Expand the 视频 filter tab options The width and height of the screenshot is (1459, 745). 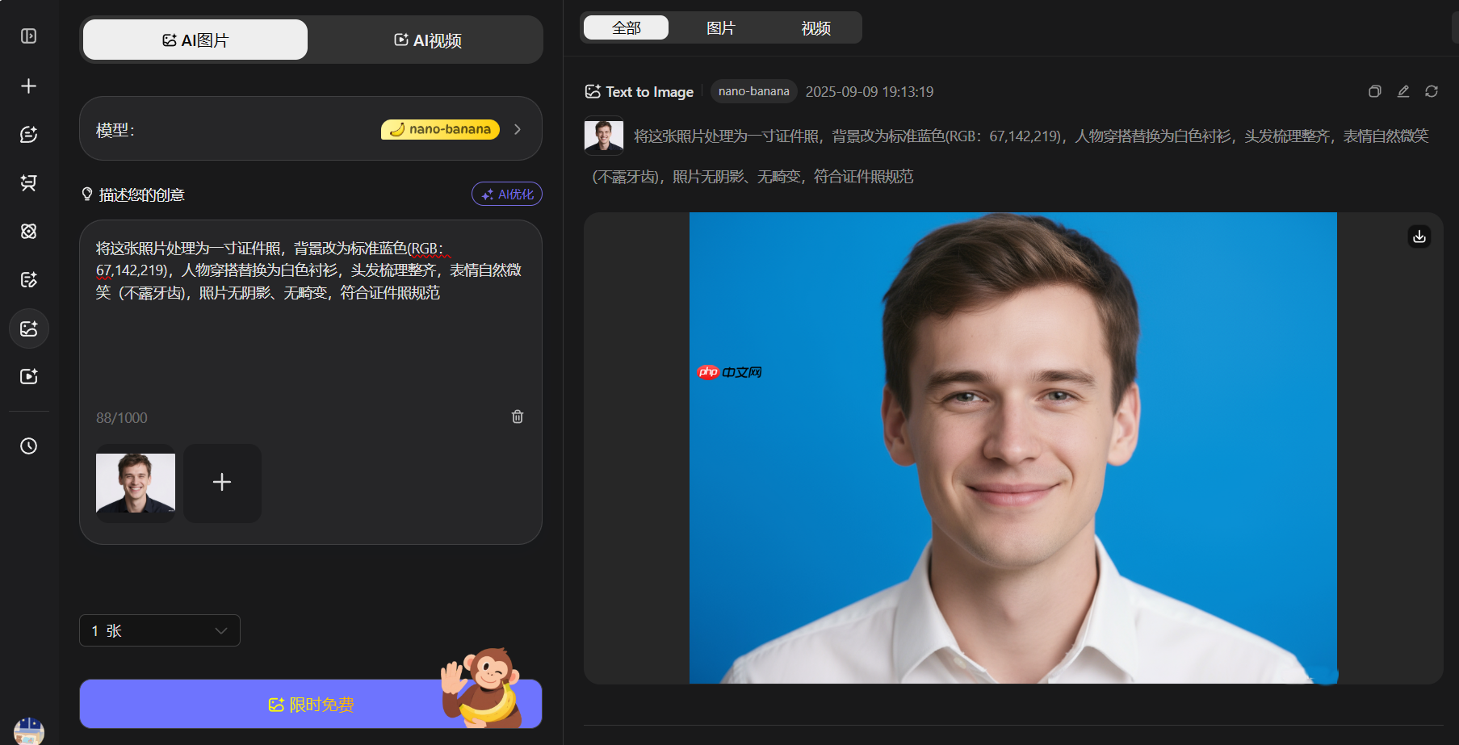pyautogui.click(x=817, y=27)
